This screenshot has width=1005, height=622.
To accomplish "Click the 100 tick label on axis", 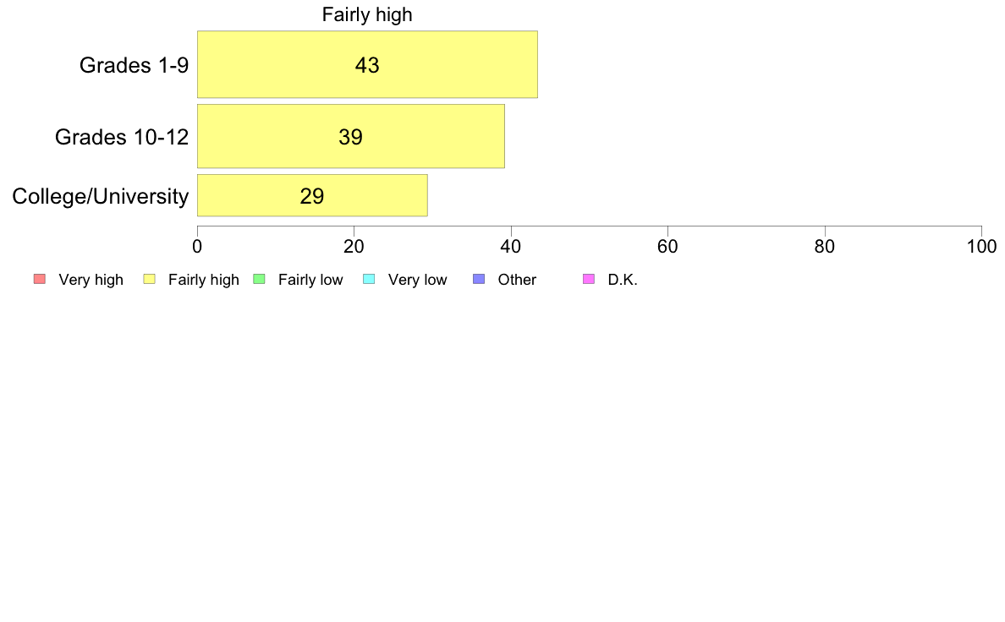I will coord(981,247).
